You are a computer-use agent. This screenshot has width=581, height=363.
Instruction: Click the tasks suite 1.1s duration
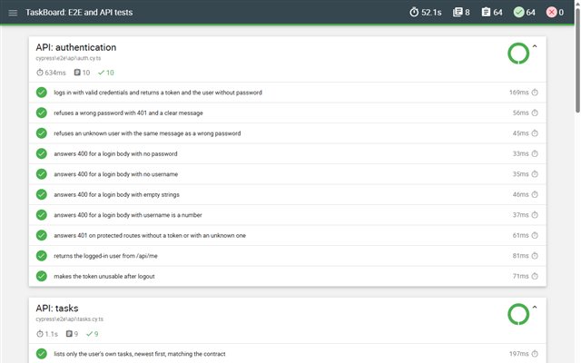[47, 334]
